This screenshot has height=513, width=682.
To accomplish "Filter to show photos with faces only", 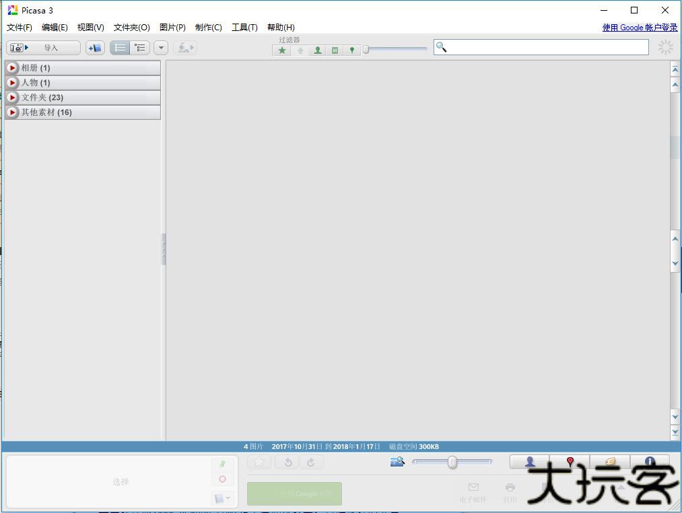I will click(x=317, y=50).
